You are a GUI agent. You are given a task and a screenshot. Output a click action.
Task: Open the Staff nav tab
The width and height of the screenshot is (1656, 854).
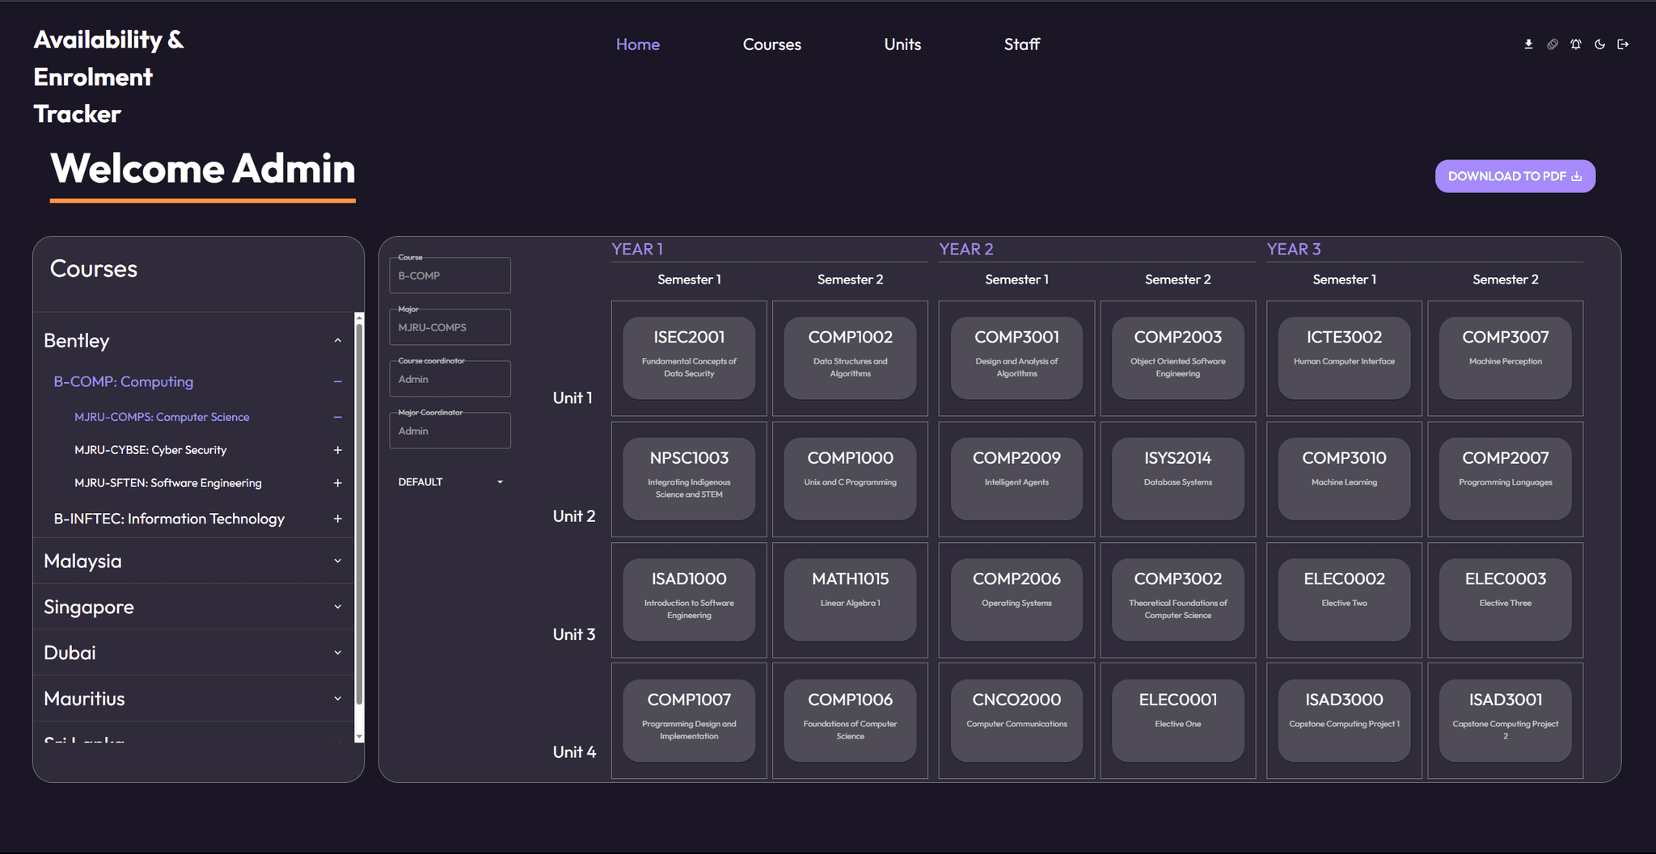pos(1021,44)
